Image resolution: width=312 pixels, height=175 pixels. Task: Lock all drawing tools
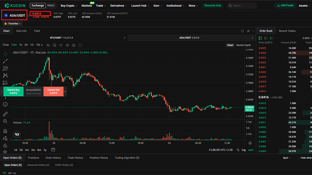(5, 145)
